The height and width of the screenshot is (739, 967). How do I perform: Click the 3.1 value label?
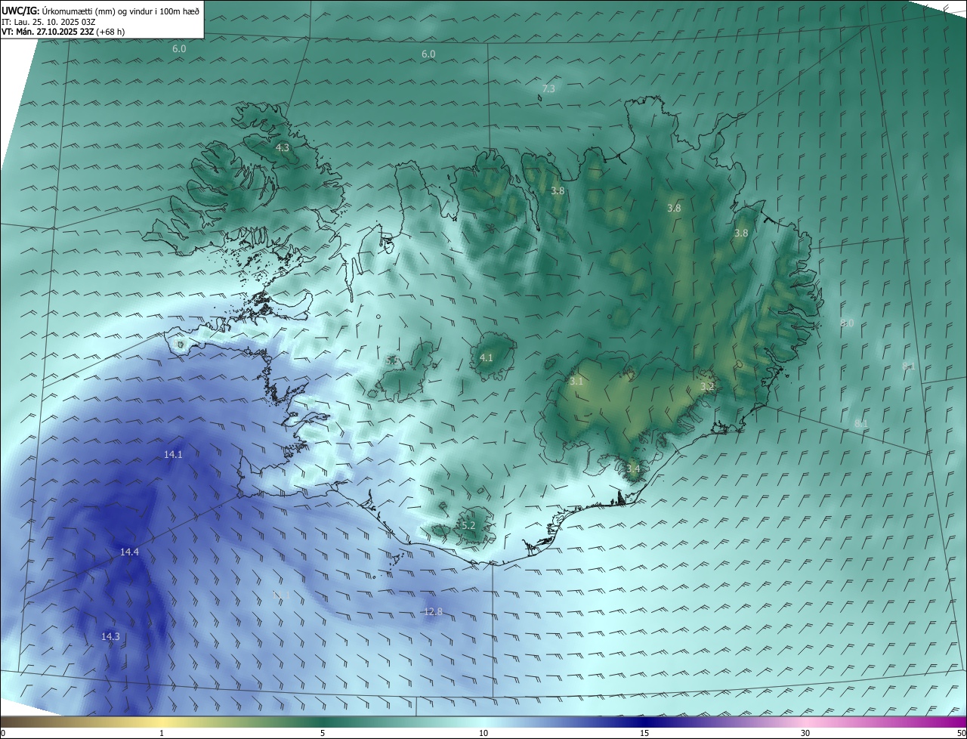[x=576, y=382]
